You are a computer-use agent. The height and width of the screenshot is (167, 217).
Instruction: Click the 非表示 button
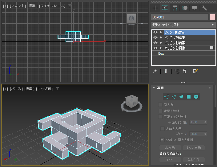click(170, 148)
